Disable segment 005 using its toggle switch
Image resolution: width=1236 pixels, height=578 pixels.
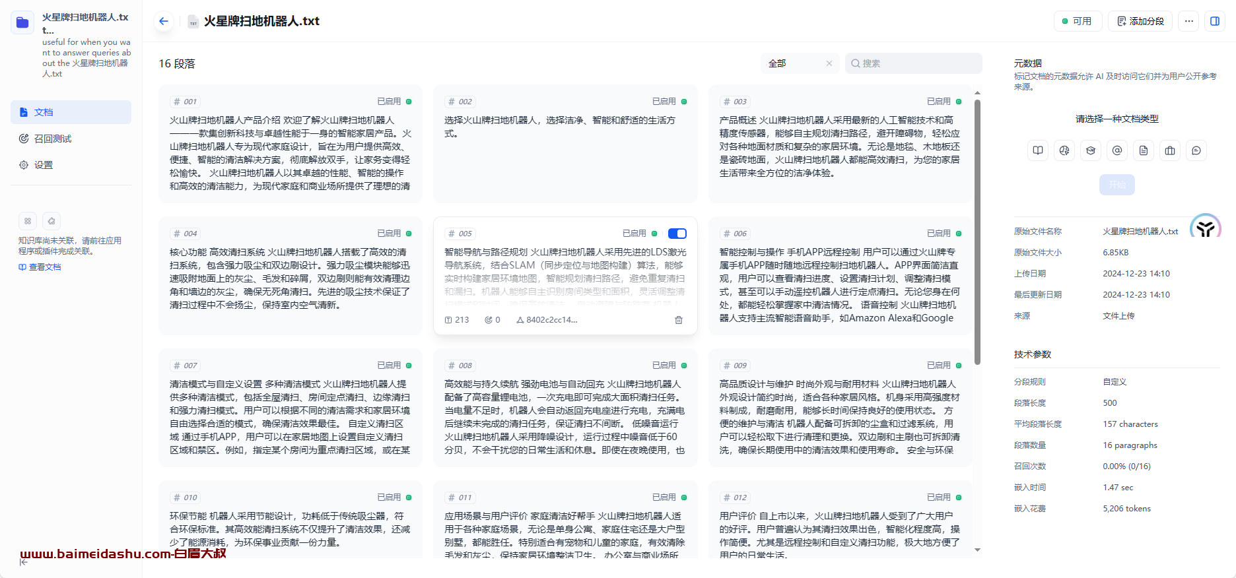677,234
